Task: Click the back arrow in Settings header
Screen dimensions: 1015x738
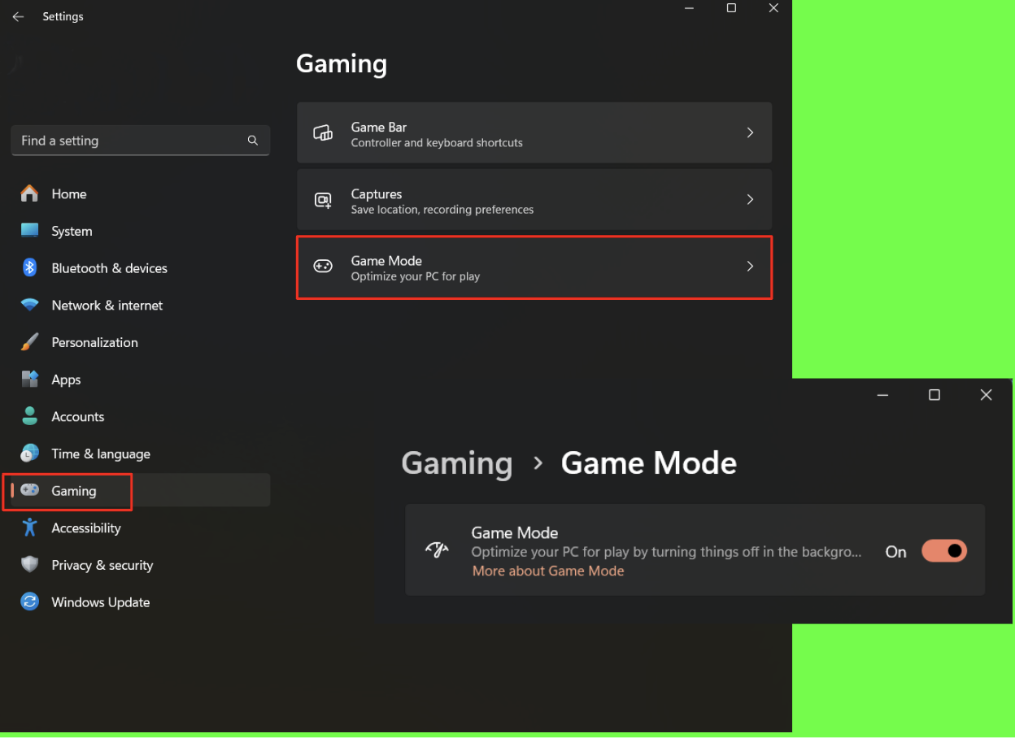Action: (x=18, y=16)
